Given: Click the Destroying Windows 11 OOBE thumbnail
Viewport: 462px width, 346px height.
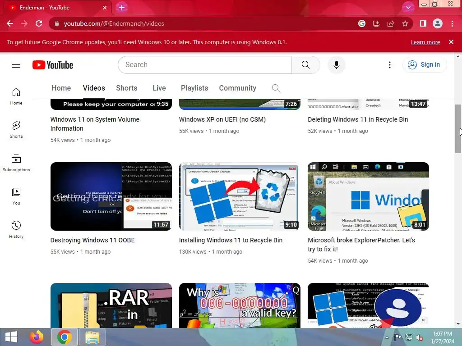Looking at the screenshot, I should [x=111, y=196].
